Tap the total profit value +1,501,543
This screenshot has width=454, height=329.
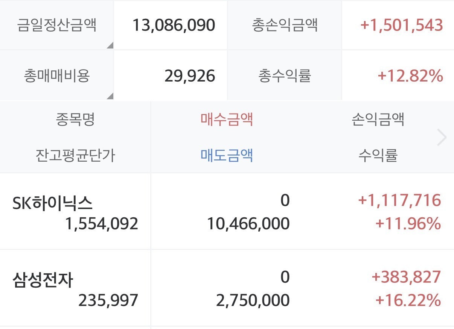(401, 25)
